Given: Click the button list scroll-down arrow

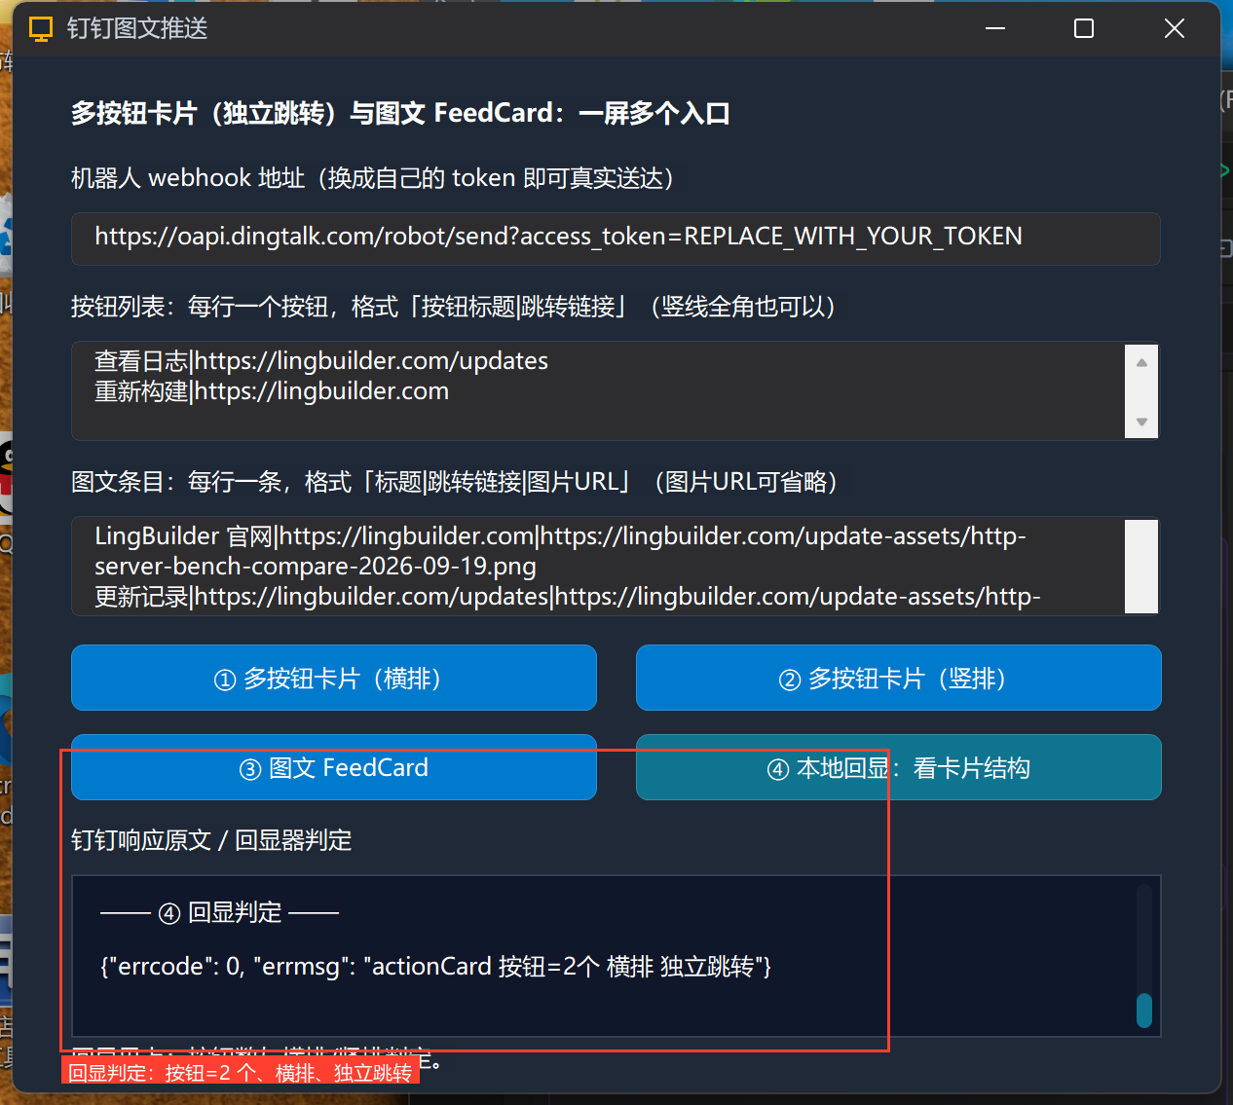Looking at the screenshot, I should point(1141,422).
